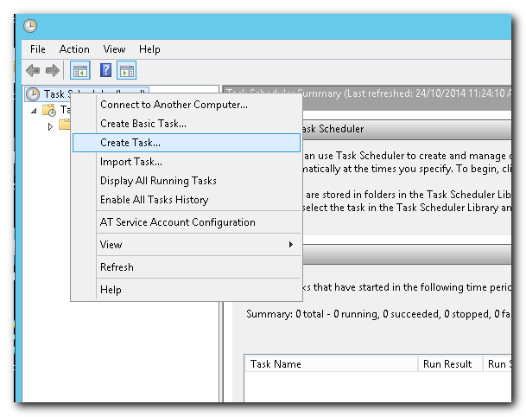The height and width of the screenshot is (417, 526).
Task: Click the Back arrow toolbar icon
Action: (33, 71)
